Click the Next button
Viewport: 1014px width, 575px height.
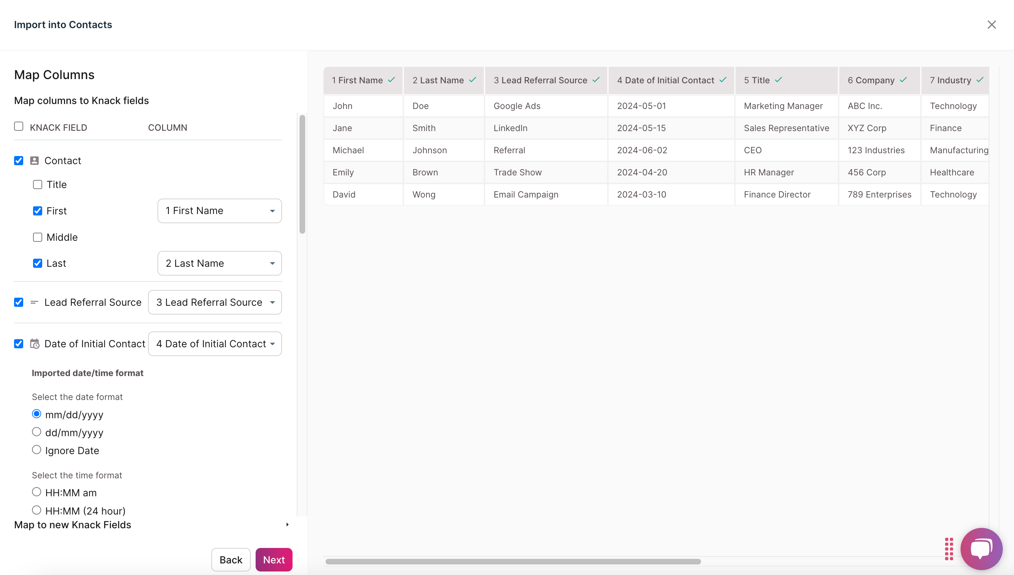(274, 560)
